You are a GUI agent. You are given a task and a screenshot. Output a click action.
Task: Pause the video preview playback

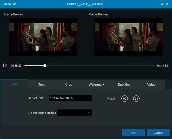point(5,65)
